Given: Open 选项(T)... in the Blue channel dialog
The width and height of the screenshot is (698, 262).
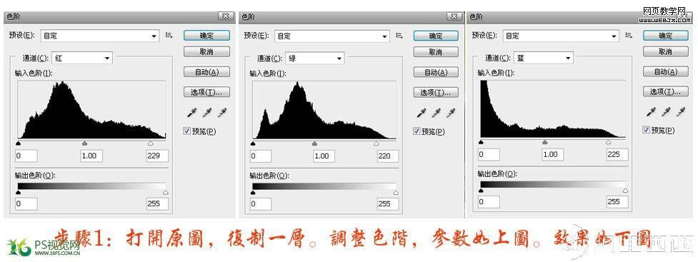Looking at the screenshot, I should coord(666,91).
